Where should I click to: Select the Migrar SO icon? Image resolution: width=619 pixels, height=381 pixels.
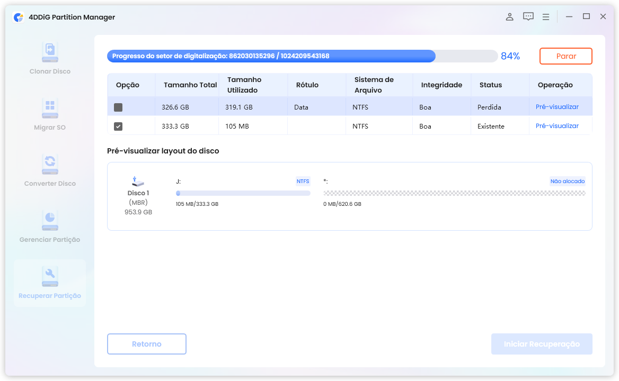point(50,108)
